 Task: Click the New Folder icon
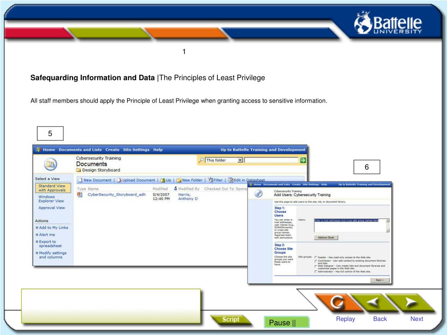point(179,180)
